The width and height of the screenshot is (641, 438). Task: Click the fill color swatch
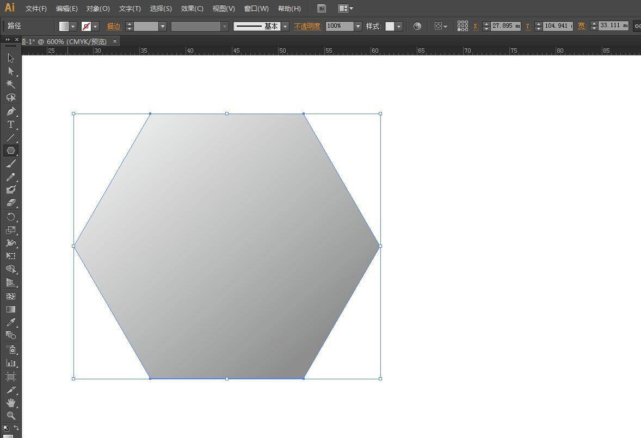point(64,26)
